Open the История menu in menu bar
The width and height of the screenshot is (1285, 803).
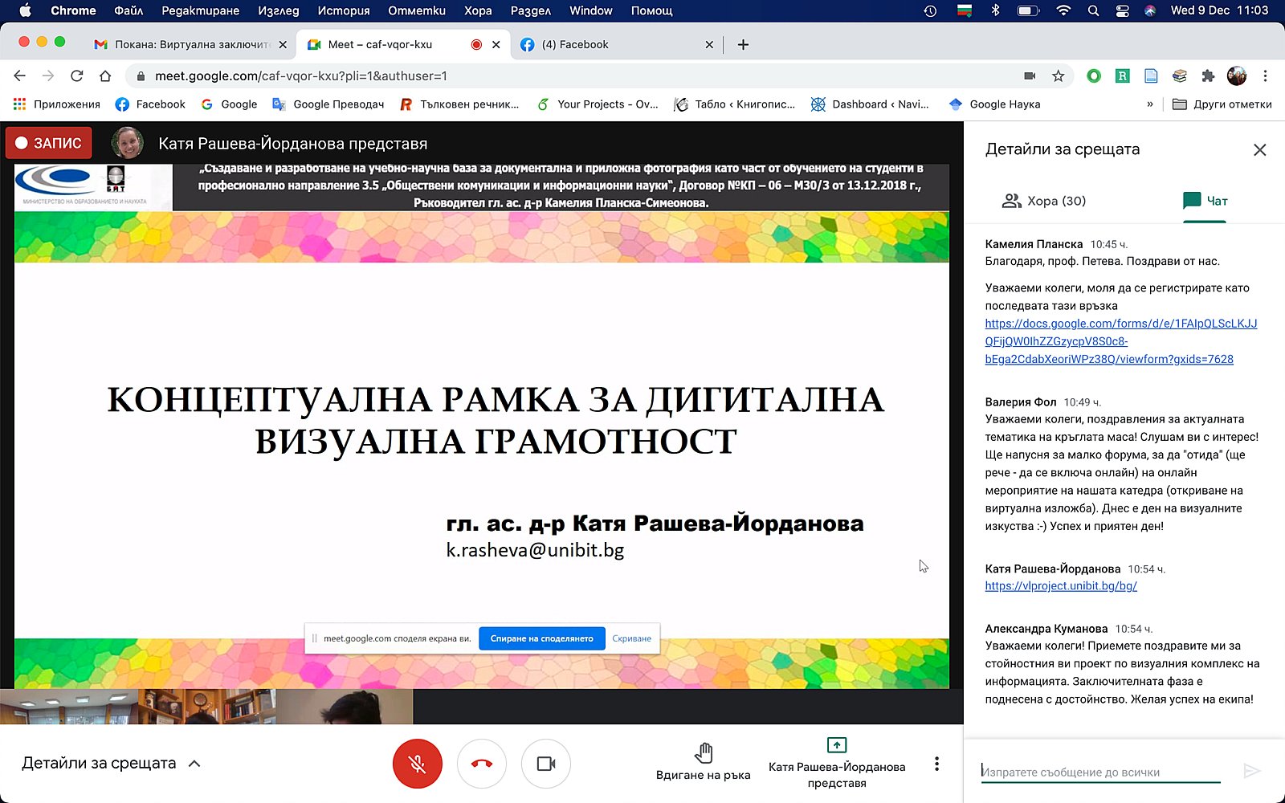point(343,10)
